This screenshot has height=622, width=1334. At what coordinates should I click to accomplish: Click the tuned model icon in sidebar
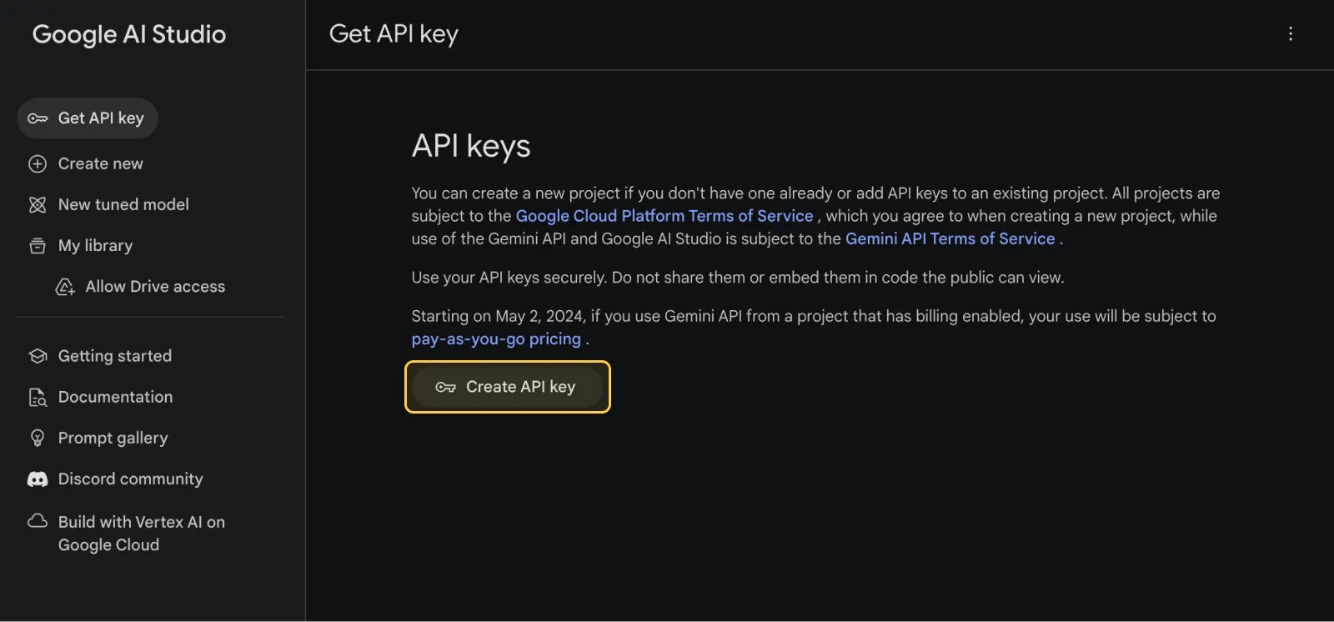point(38,205)
